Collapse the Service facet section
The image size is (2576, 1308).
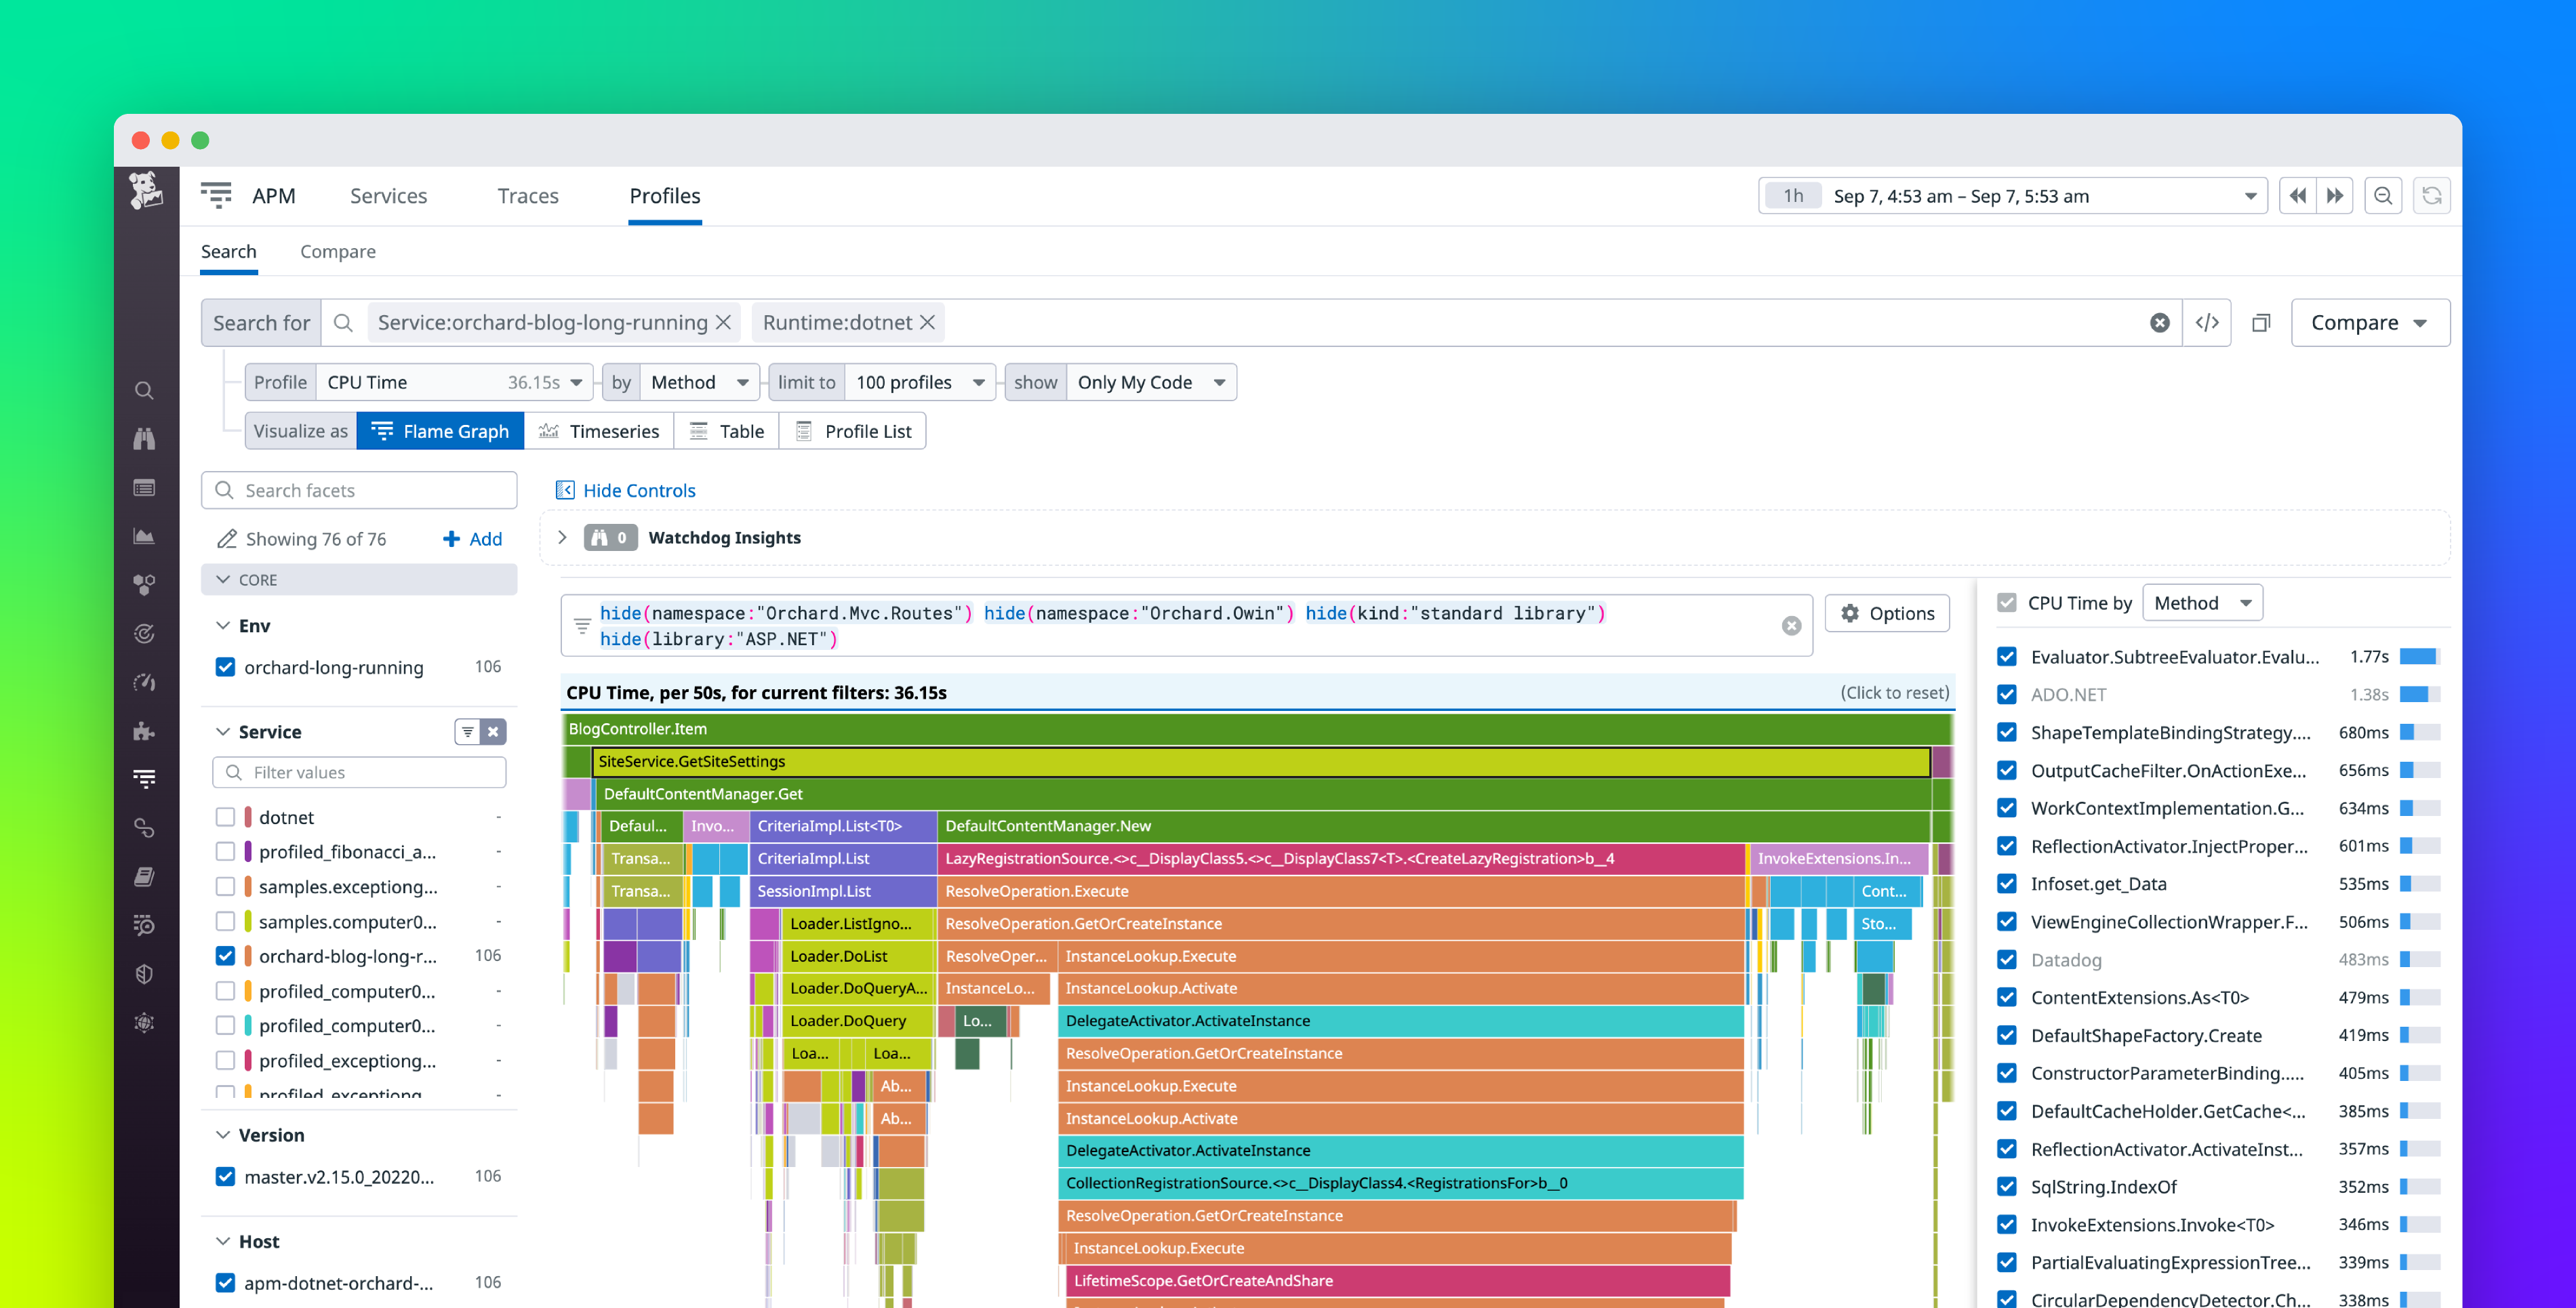point(224,731)
